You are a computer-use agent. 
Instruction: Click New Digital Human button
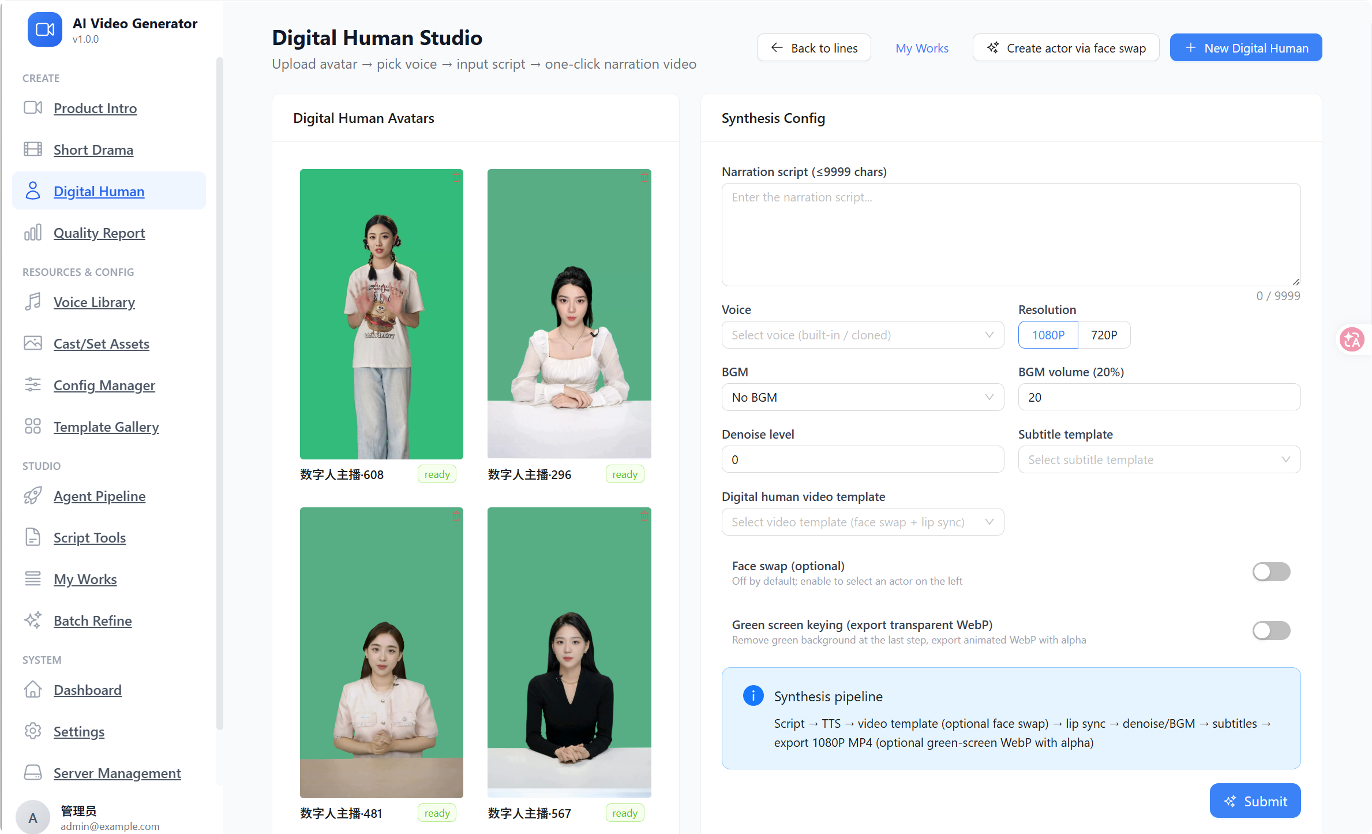click(1246, 48)
